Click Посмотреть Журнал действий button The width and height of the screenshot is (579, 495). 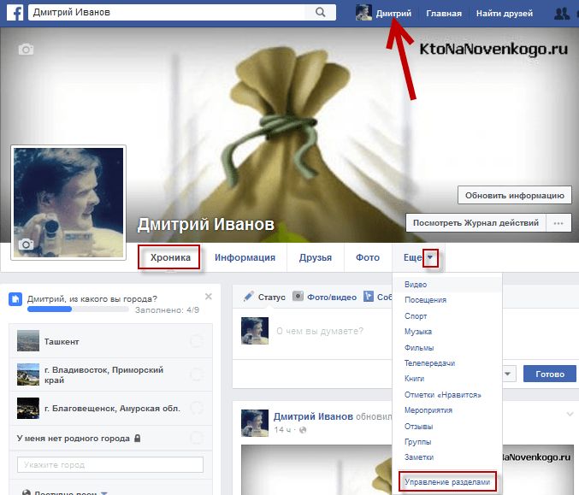tap(476, 223)
